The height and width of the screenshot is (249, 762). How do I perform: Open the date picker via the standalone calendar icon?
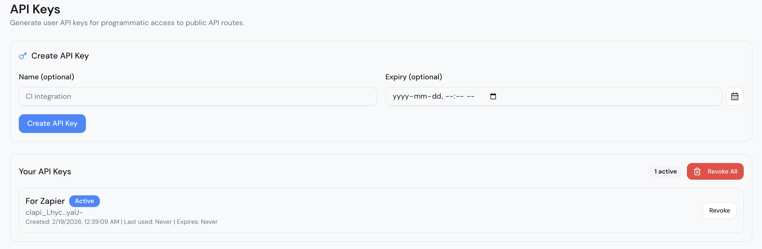735,96
